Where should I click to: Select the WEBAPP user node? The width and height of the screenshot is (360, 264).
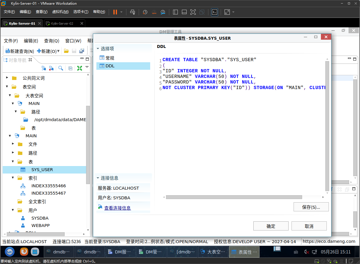click(41, 225)
